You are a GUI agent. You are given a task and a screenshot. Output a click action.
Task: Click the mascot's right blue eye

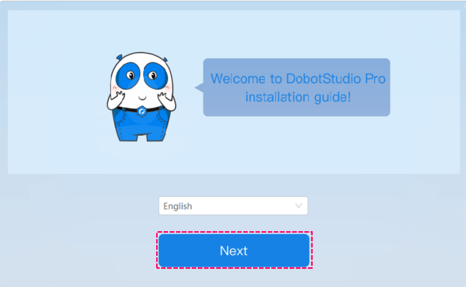point(153,76)
